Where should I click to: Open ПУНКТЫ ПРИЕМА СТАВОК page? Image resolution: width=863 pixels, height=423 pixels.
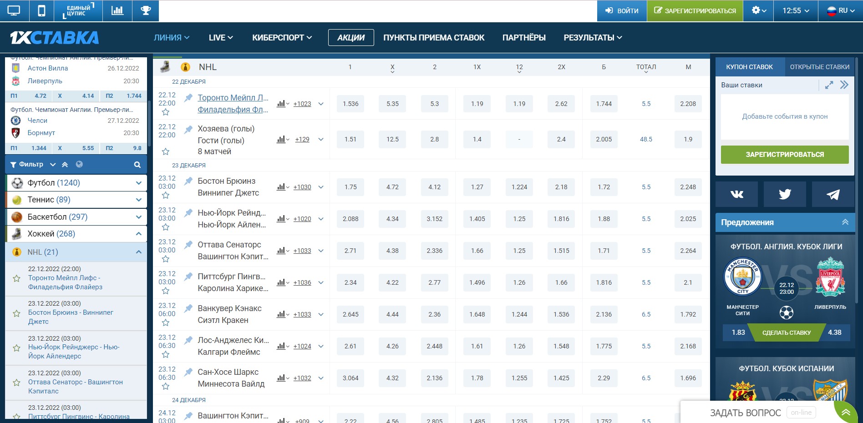click(434, 38)
